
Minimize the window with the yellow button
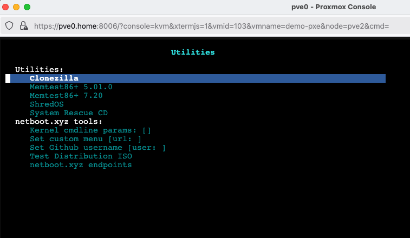16,7
